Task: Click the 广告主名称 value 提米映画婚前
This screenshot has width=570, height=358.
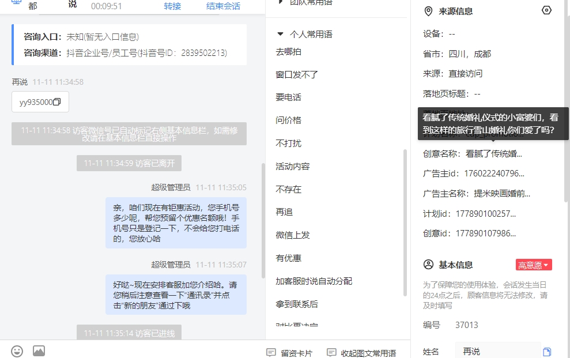Action: 501,193
